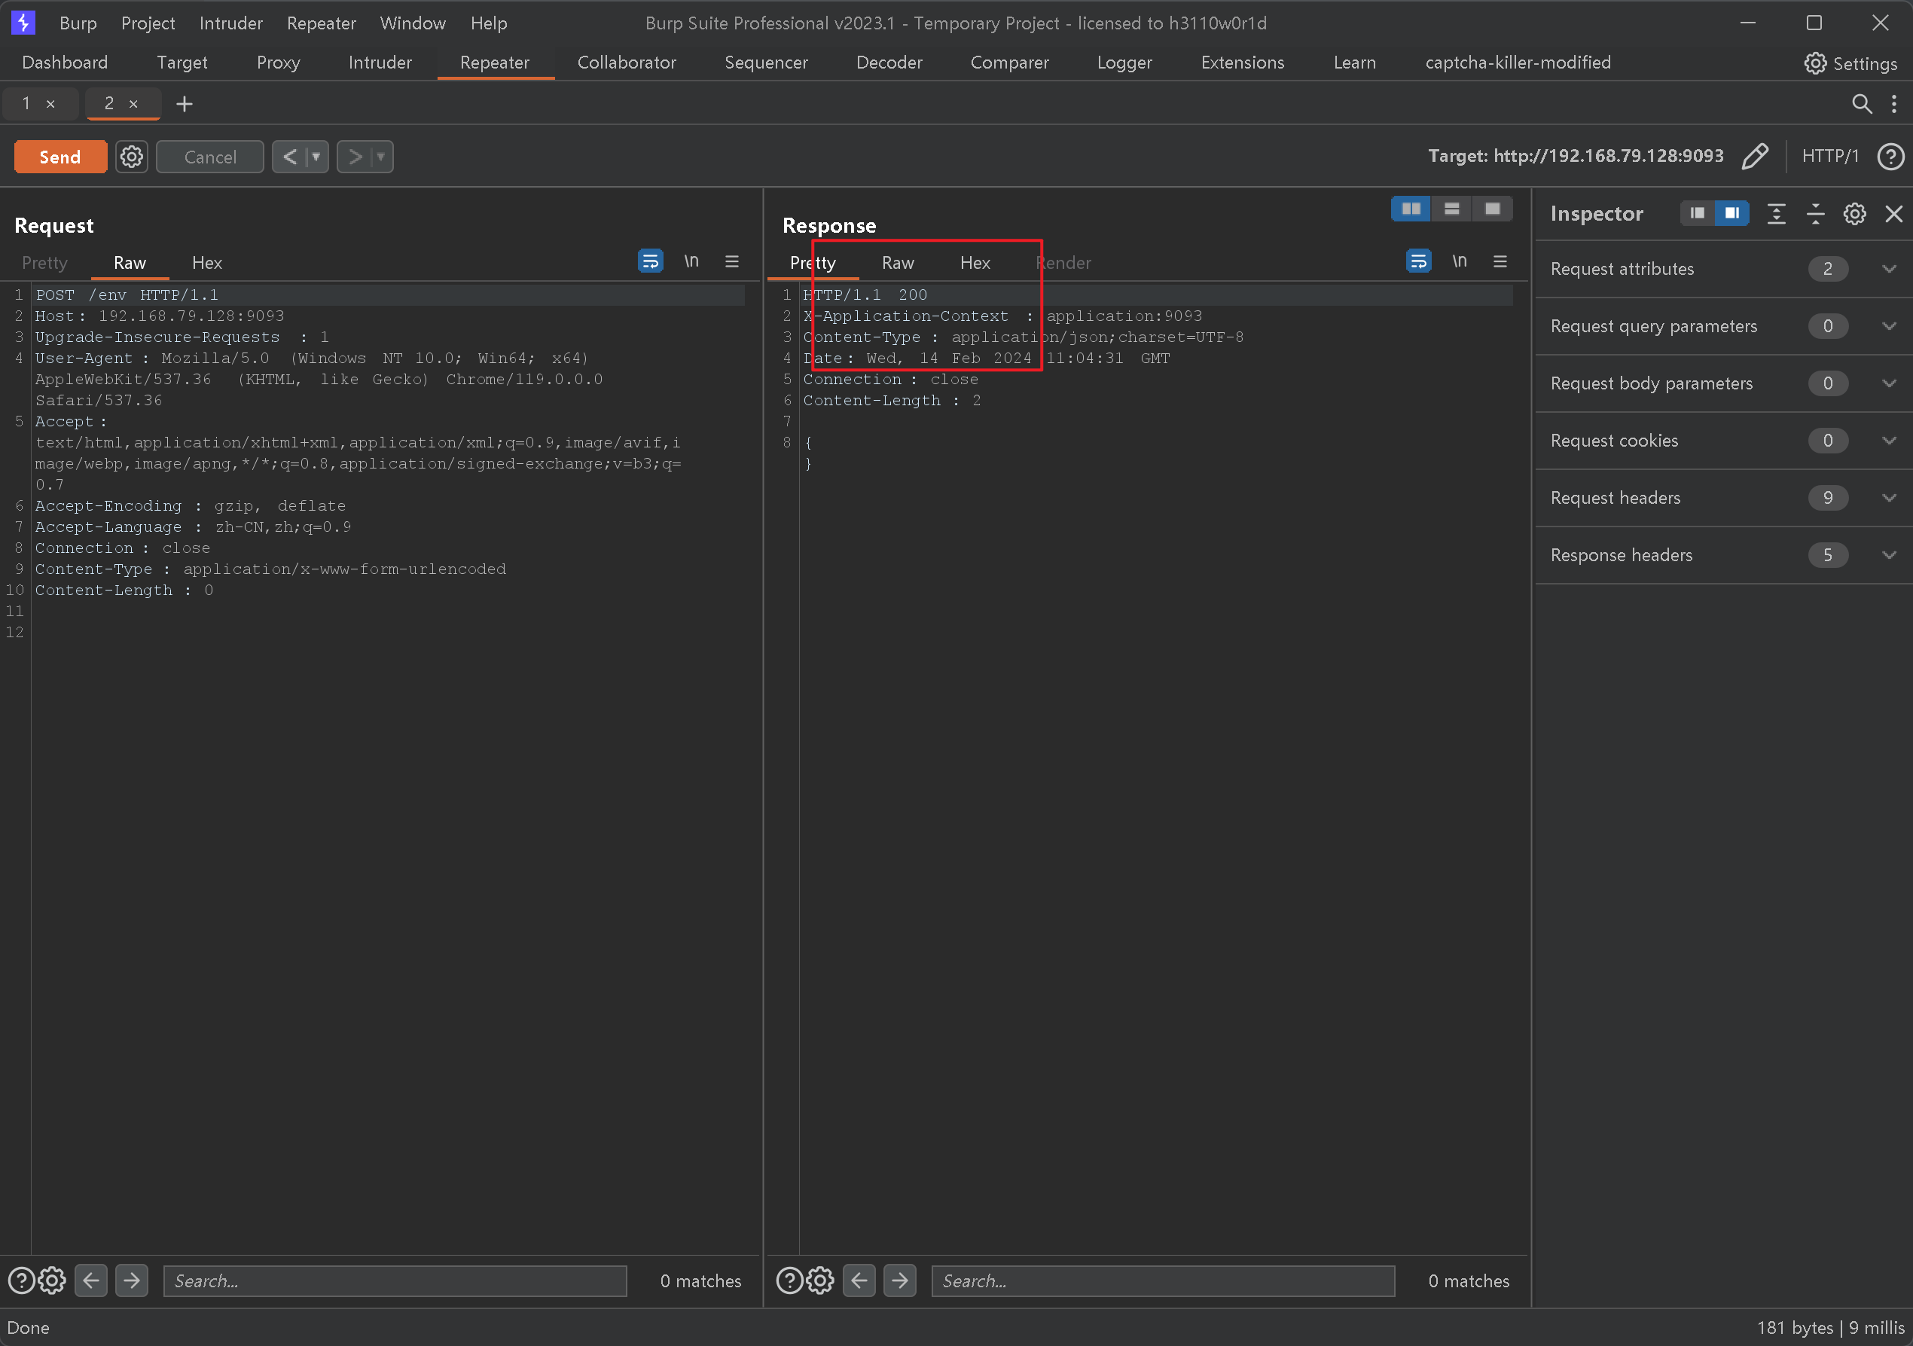This screenshot has height=1346, width=1913.
Task: Switch request view to Hex
Action: [x=206, y=263]
